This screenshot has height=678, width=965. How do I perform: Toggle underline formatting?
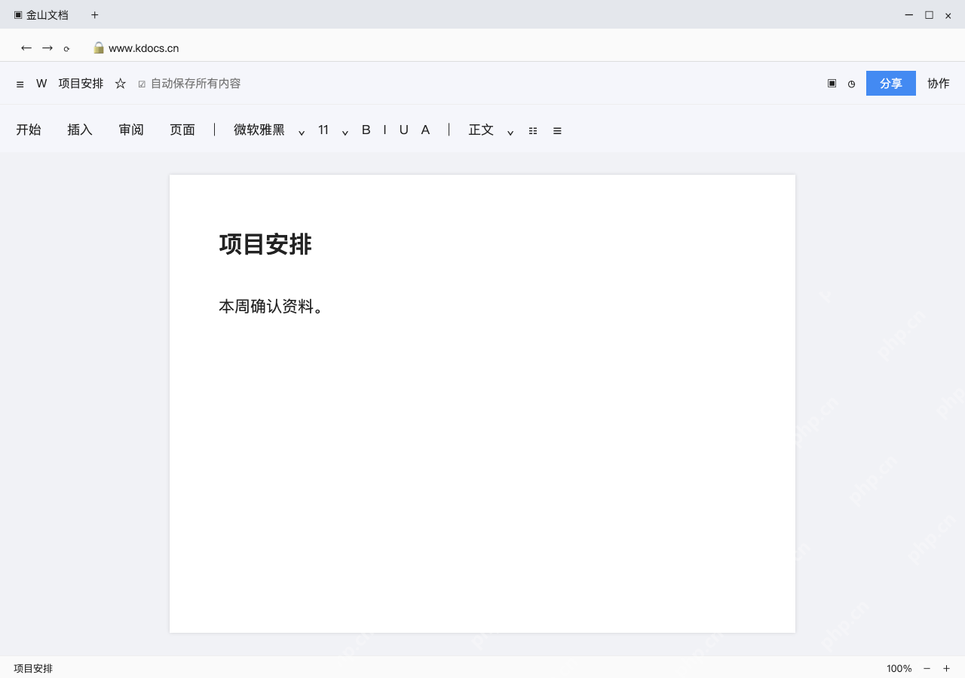(x=404, y=130)
